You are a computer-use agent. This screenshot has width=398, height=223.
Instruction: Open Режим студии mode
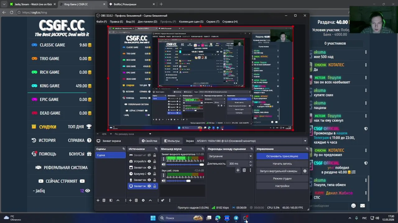coord(282,178)
